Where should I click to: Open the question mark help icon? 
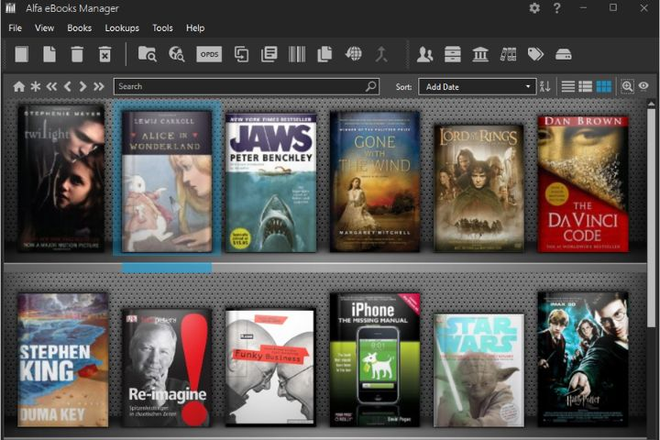(557, 8)
